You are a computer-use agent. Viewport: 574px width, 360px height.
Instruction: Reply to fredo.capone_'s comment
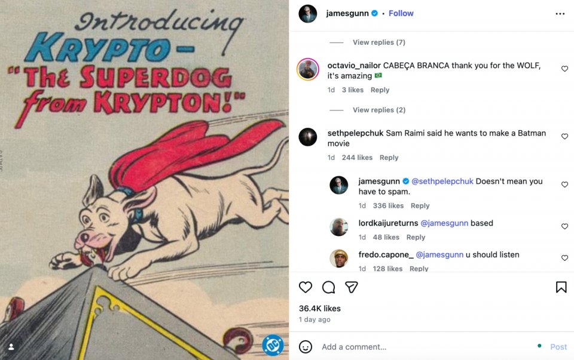(x=419, y=269)
